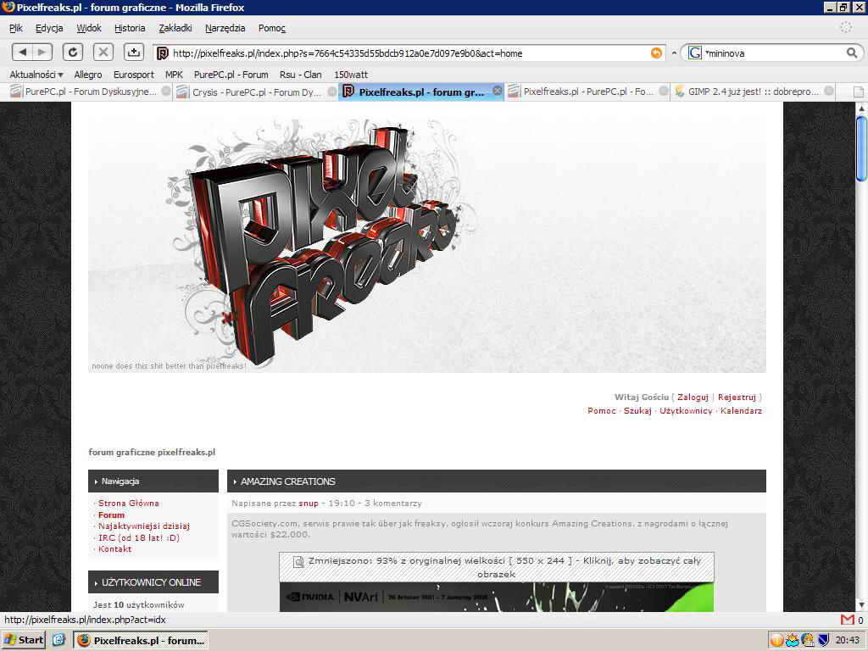868x651 pixels.
Task: Click the blue shield tray icon
Action: point(823,641)
